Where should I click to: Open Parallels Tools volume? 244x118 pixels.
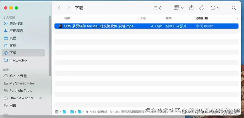23,91
